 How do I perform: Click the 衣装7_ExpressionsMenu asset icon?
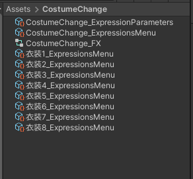point(20,117)
